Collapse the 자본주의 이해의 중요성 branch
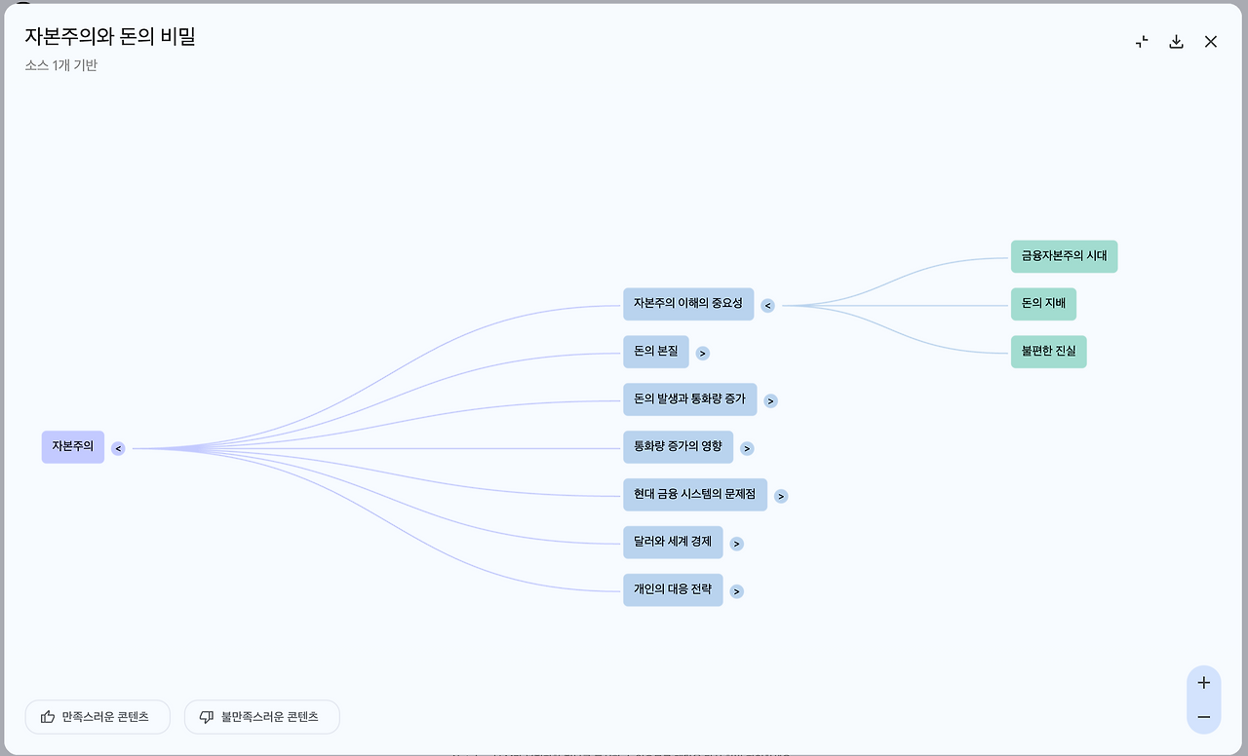 pos(767,306)
